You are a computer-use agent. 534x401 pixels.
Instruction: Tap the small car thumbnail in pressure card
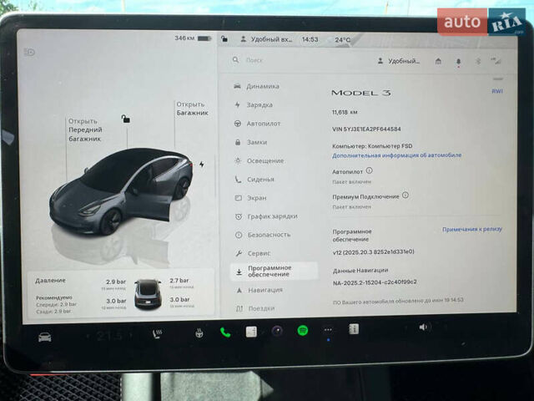click(x=148, y=294)
